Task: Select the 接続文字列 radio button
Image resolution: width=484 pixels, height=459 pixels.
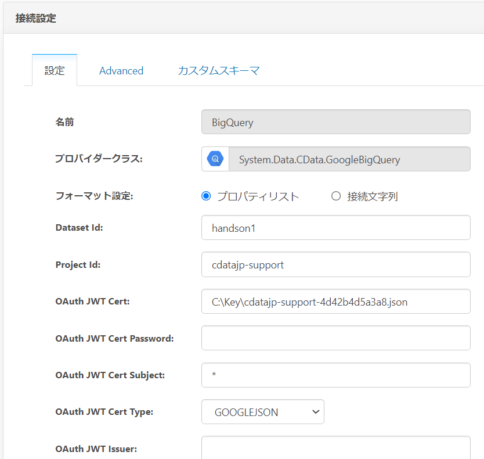Action: click(x=336, y=196)
